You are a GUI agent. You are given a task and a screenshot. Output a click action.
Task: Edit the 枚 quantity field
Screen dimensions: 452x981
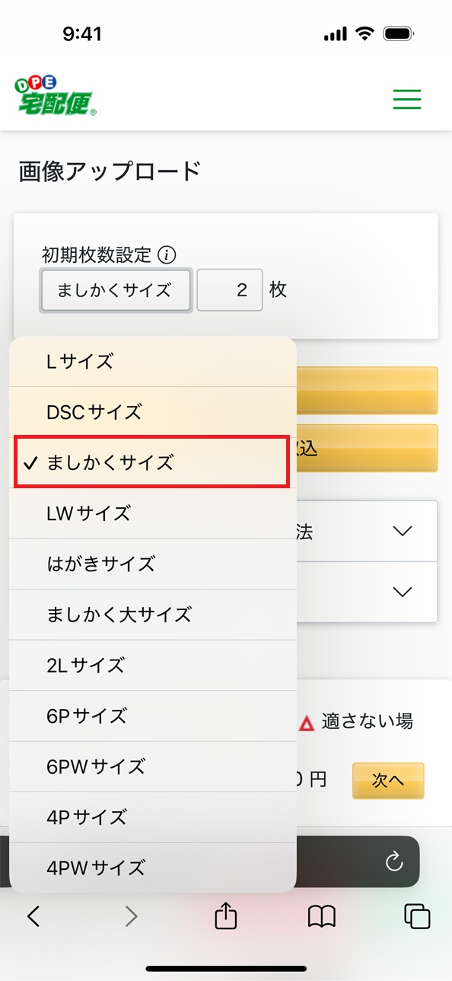tap(230, 290)
